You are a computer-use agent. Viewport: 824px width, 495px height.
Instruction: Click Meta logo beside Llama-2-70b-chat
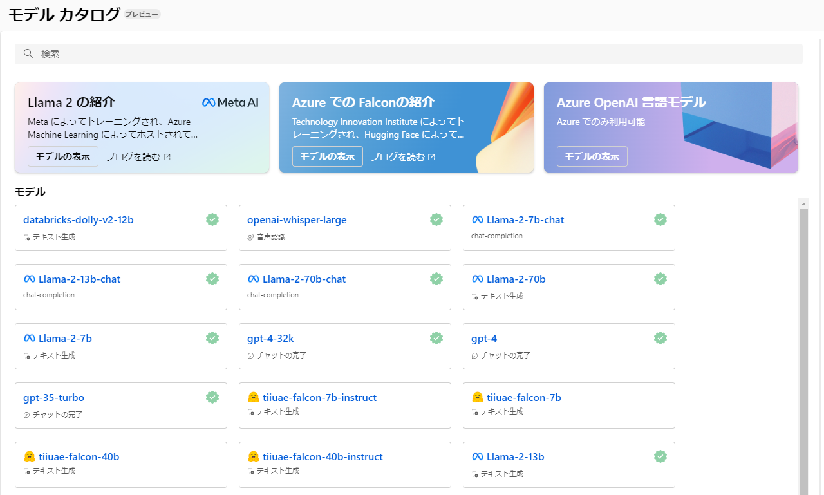point(253,279)
